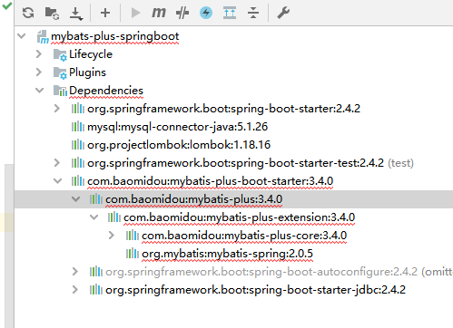Select org.mybatis:mybatis-spring:2.0.5 text
Image resolution: width=453 pixels, height=328 pixels.
click(227, 254)
